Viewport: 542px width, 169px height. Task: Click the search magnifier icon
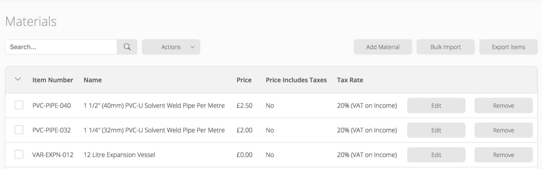(127, 47)
